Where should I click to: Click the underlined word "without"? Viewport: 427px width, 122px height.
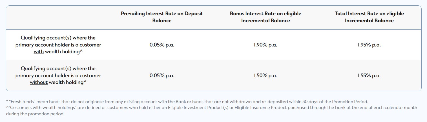coord(39,83)
